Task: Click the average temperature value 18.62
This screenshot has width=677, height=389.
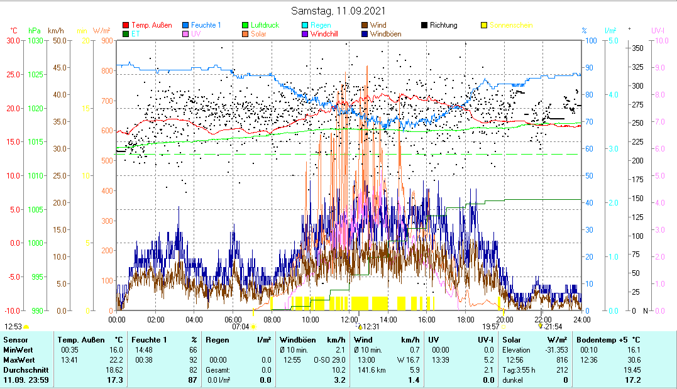Action: [x=114, y=370]
